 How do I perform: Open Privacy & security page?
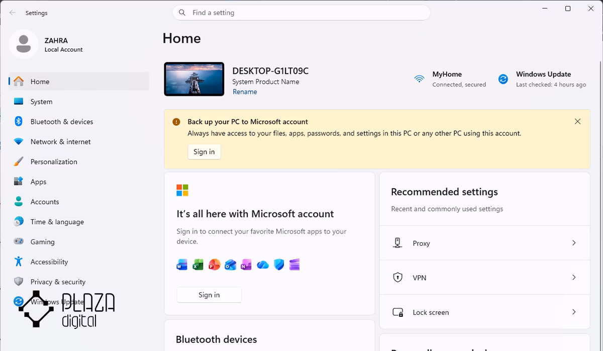click(79, 282)
